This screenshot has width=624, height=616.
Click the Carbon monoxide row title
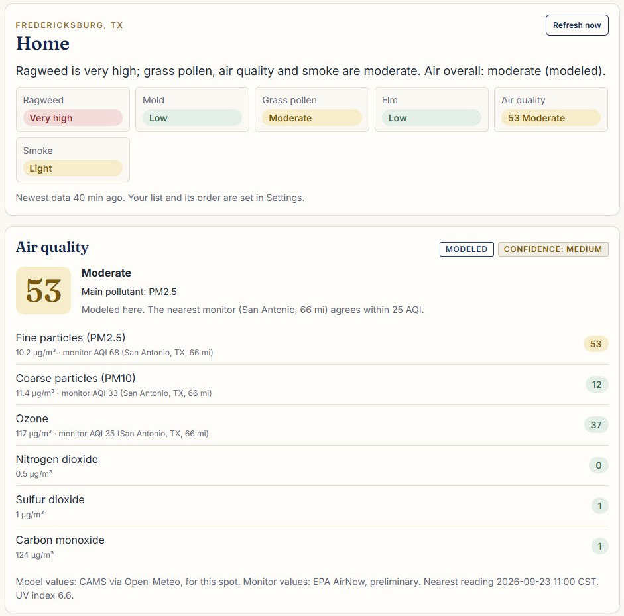click(60, 540)
